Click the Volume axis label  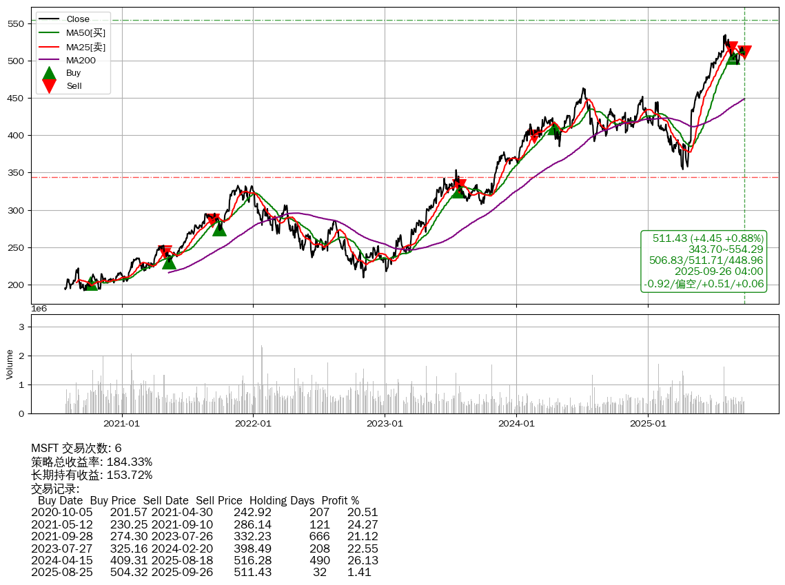pos(10,364)
